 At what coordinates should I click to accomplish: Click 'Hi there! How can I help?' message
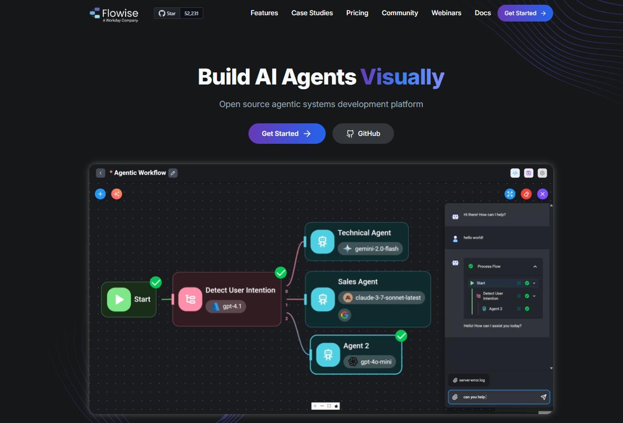click(485, 215)
